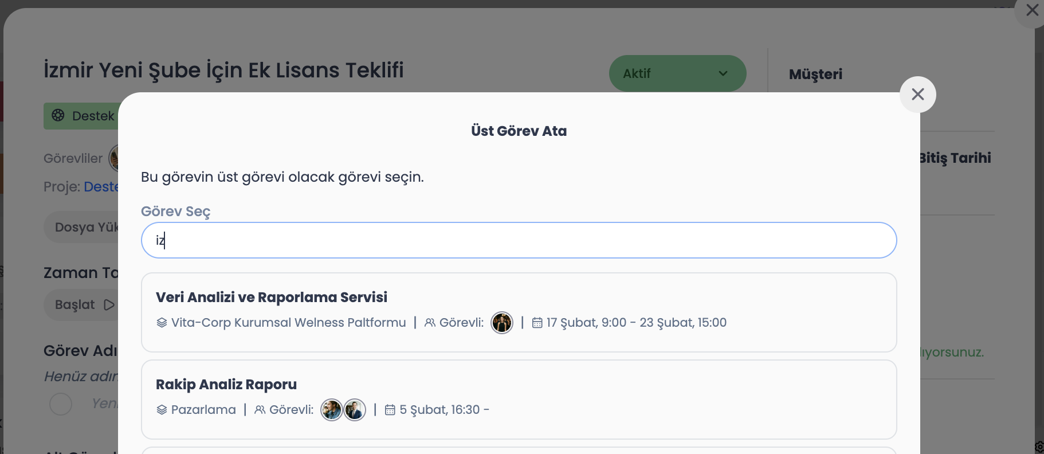
Task: Click calendar icon next to 5 Şubat
Action: 390,410
